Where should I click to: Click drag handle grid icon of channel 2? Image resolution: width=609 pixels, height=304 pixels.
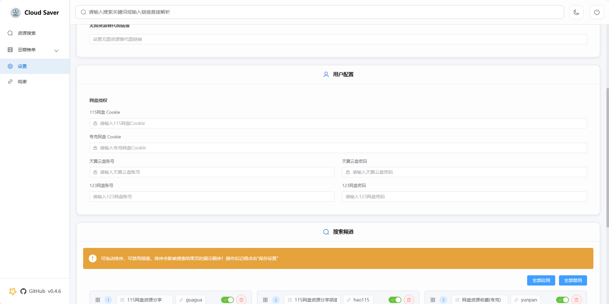[265, 300]
